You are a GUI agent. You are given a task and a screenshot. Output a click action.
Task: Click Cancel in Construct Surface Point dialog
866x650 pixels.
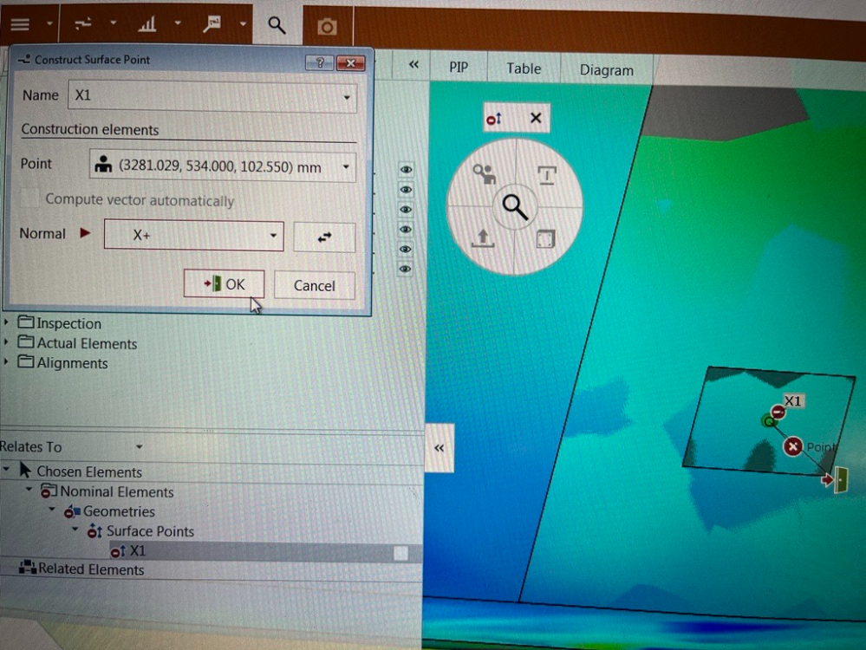[x=314, y=285]
